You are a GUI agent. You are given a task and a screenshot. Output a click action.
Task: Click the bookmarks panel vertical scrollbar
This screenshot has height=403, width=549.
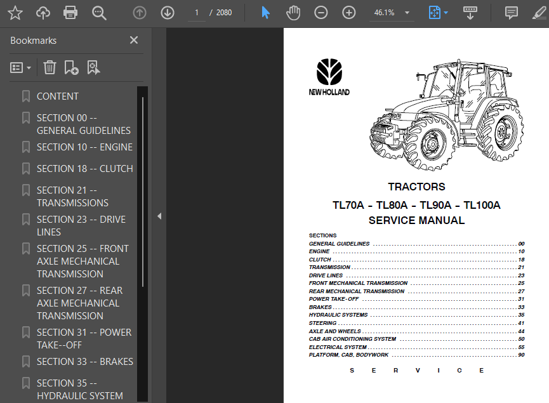click(x=143, y=192)
